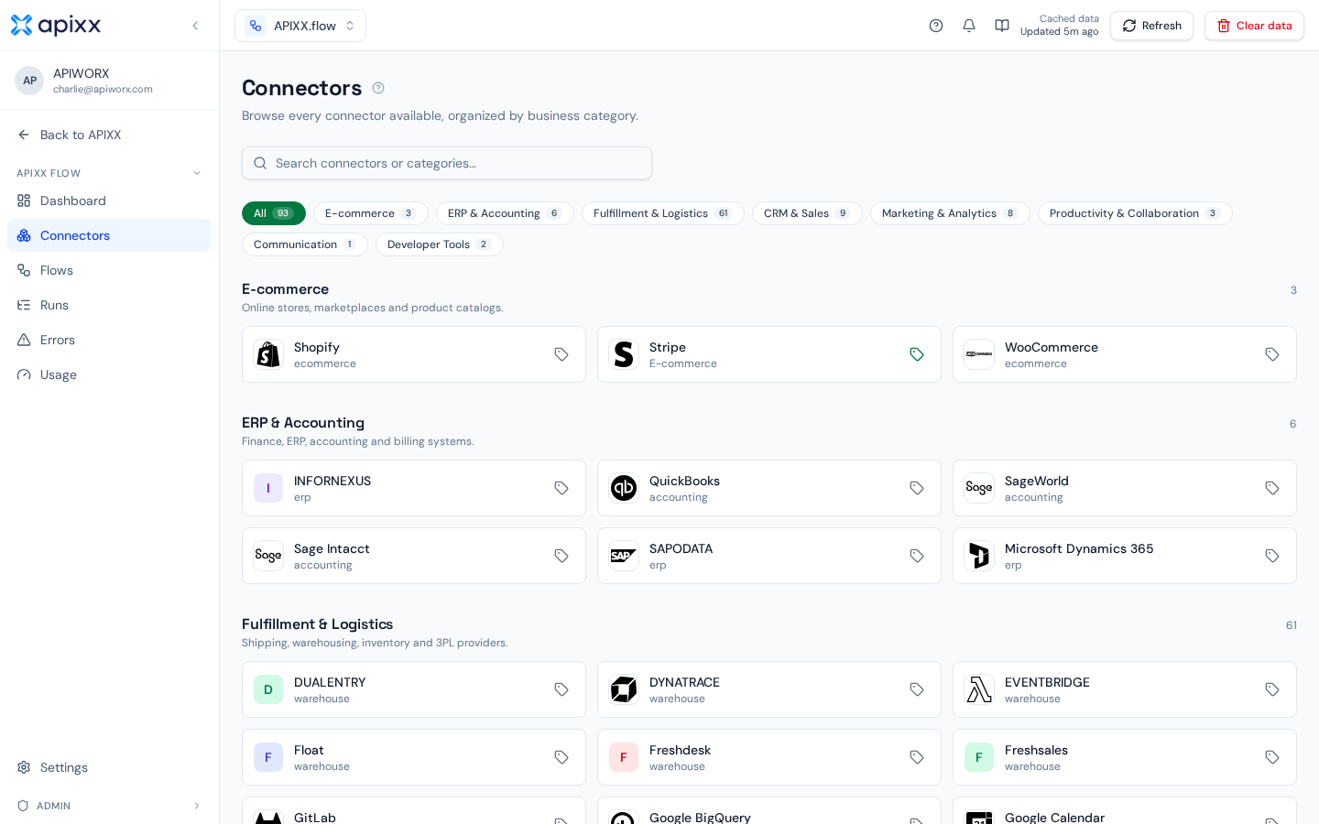Click the QuickBooks logo icon

click(624, 488)
